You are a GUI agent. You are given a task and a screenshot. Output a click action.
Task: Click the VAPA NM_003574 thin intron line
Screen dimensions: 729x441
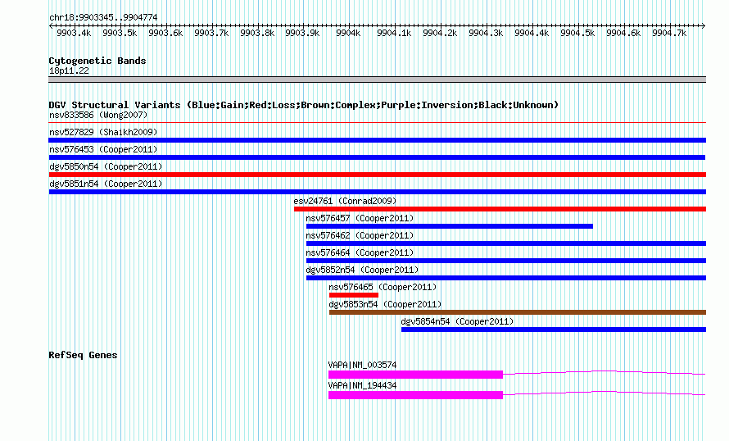(x=604, y=371)
